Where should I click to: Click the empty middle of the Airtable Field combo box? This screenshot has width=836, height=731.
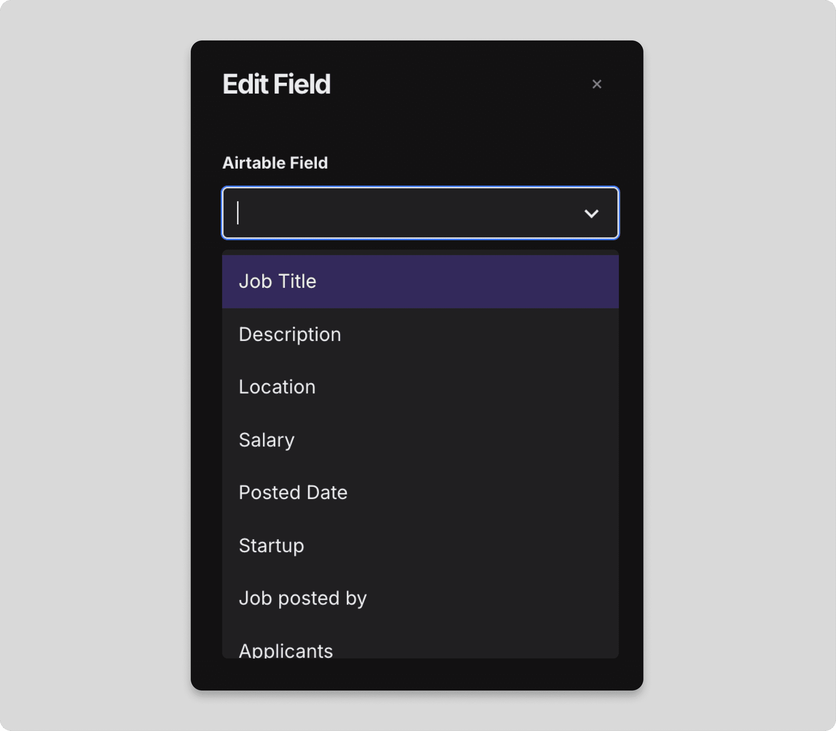pyautogui.click(x=408, y=213)
